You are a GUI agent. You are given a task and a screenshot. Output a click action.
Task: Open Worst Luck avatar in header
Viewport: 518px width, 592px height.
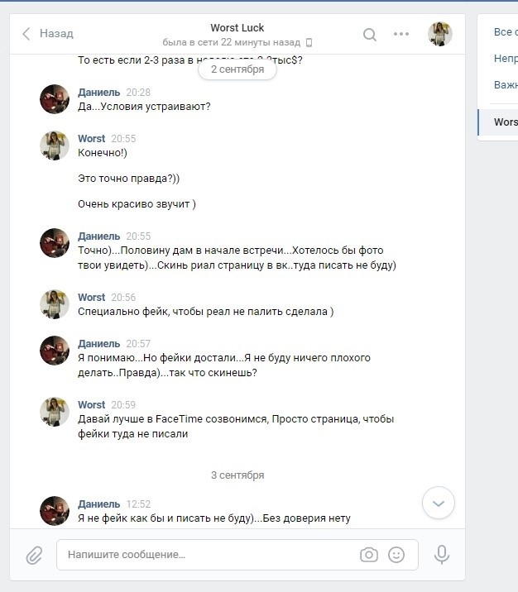click(439, 34)
